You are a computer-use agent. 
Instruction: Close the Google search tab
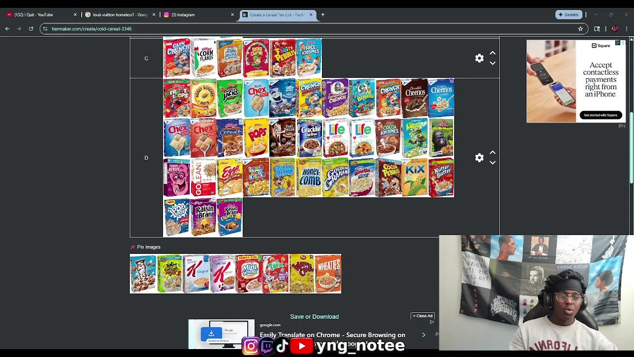pos(154,15)
